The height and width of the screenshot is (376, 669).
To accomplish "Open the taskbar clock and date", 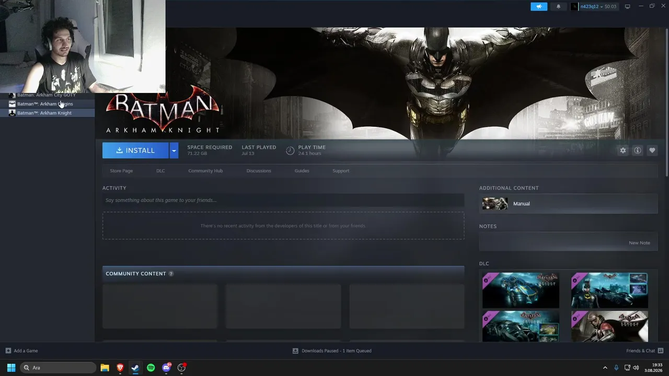I will 654,368.
